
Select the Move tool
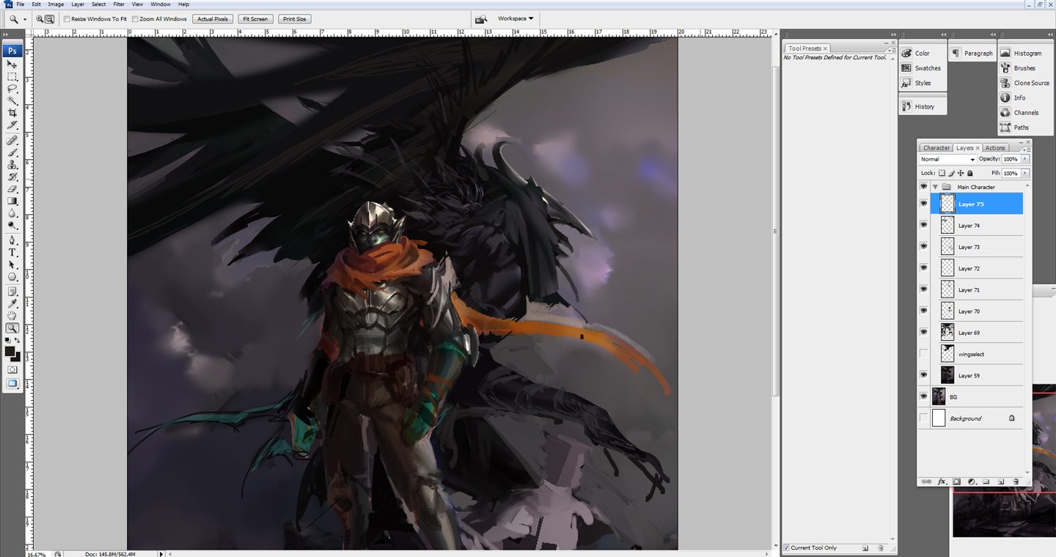pos(12,64)
